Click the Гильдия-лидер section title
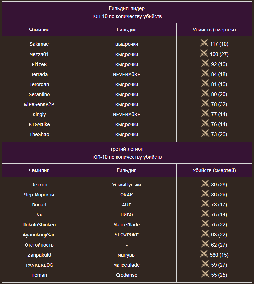Viewport: 254px width, 284px height. click(x=126, y=8)
